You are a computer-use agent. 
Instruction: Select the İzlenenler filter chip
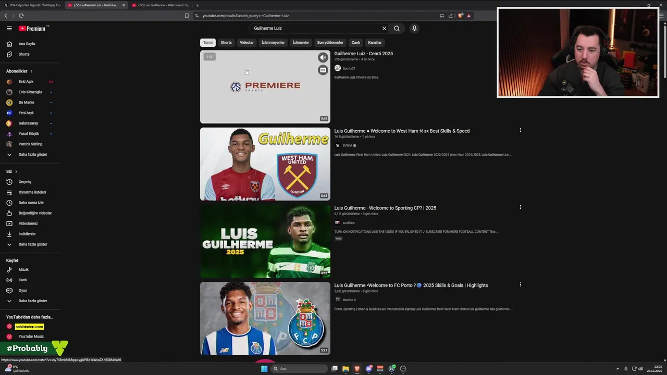(301, 43)
